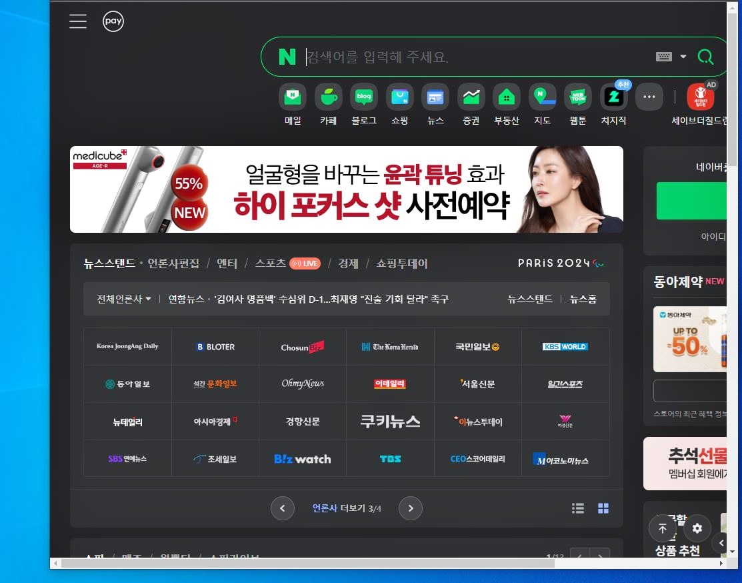
Task: Expand the 전체언론사 dropdown
Action: pos(124,299)
